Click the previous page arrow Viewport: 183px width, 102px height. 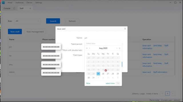[162, 93]
